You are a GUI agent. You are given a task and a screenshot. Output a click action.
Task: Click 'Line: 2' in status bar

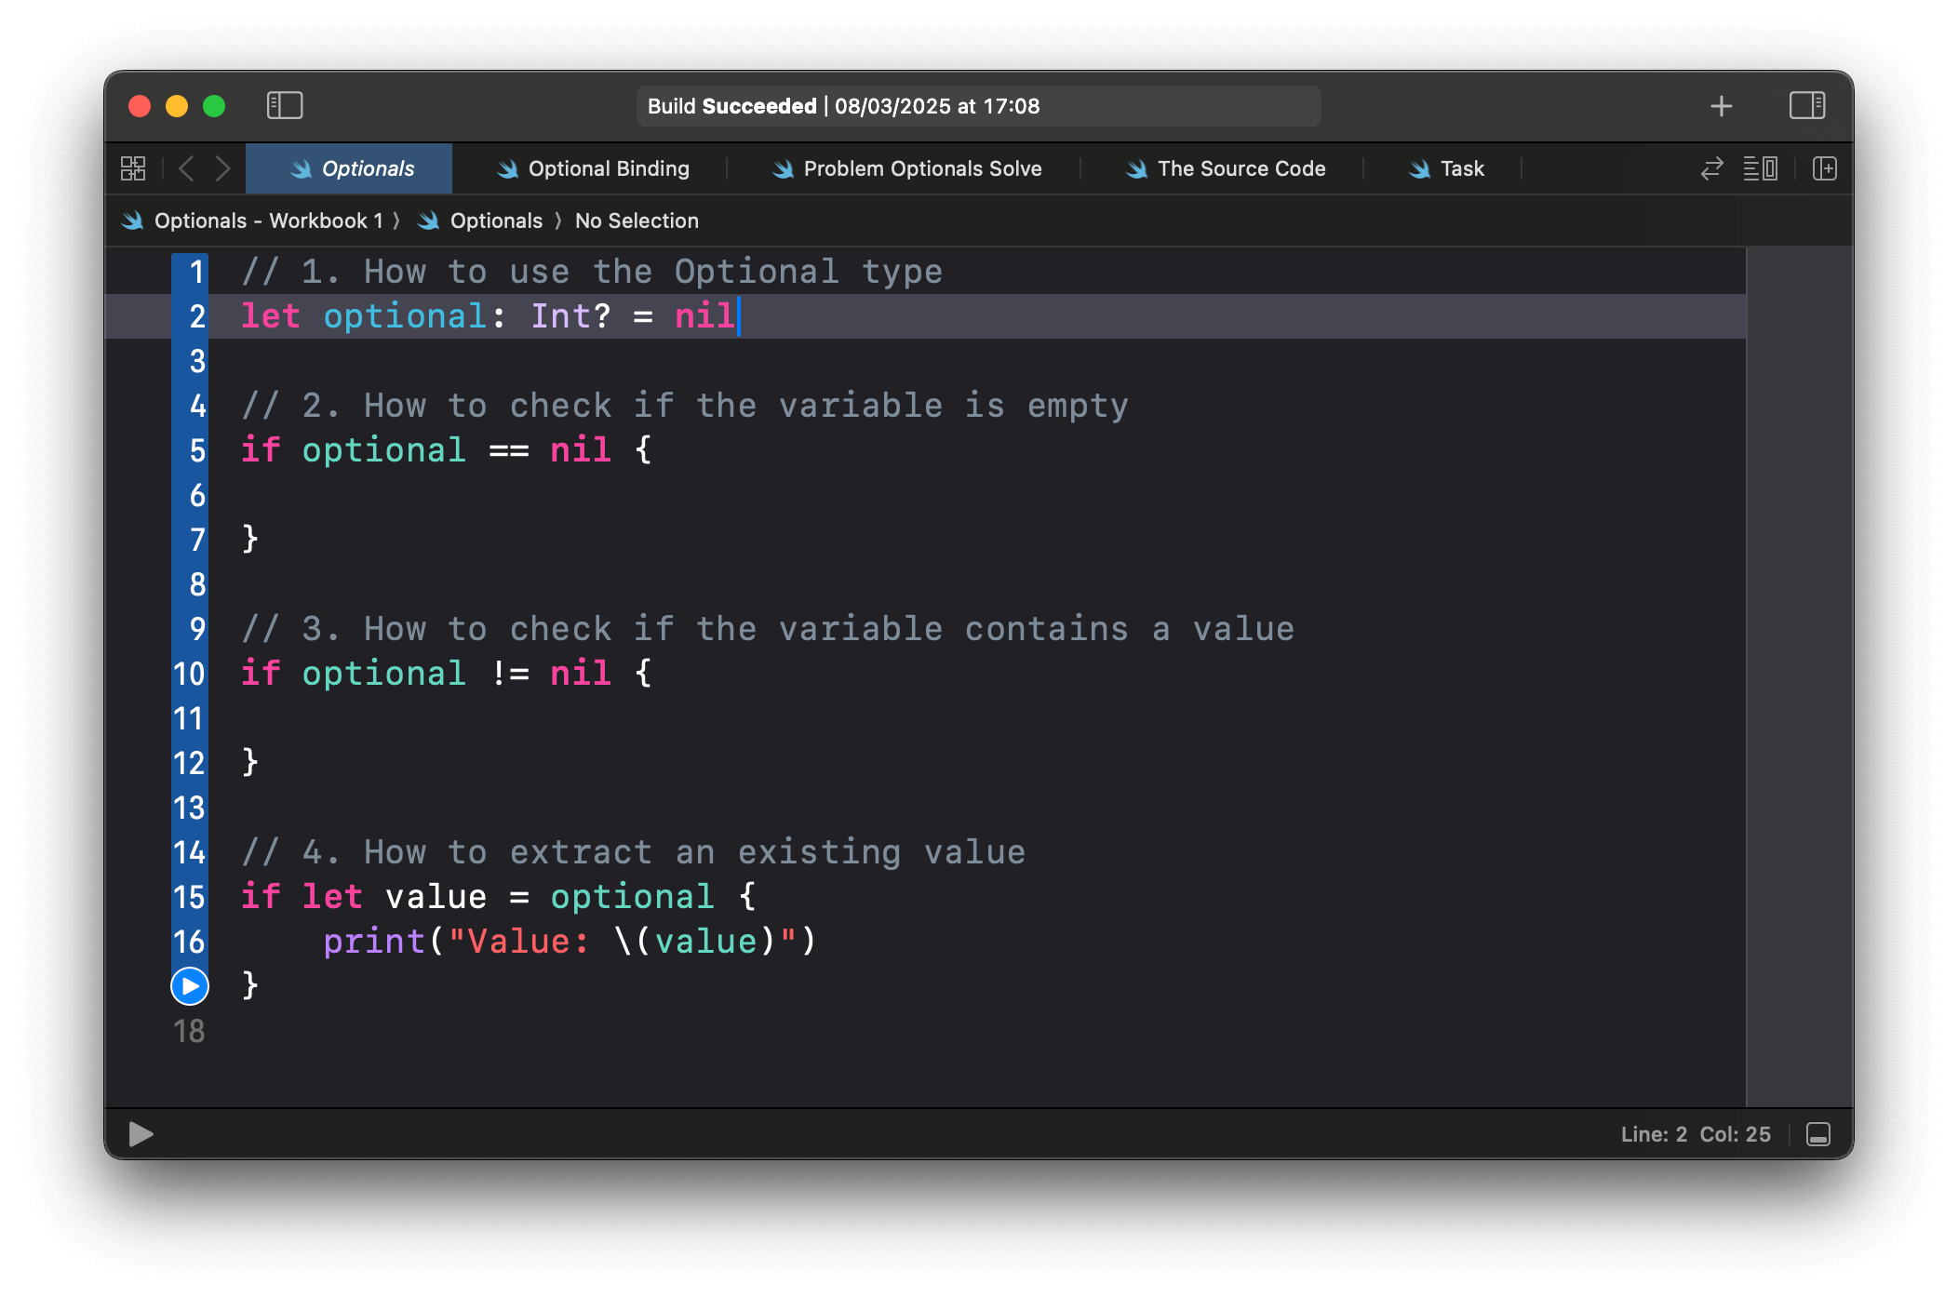1654,1134
